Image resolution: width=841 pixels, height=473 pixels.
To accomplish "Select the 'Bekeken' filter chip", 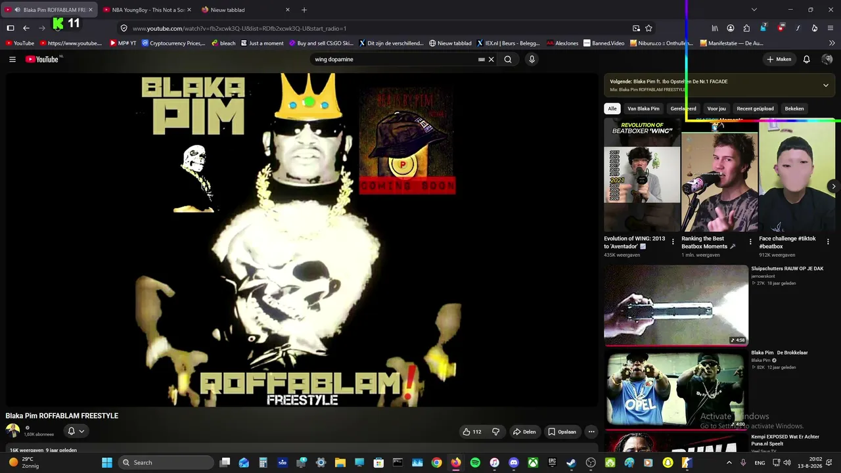I will 794,108.
